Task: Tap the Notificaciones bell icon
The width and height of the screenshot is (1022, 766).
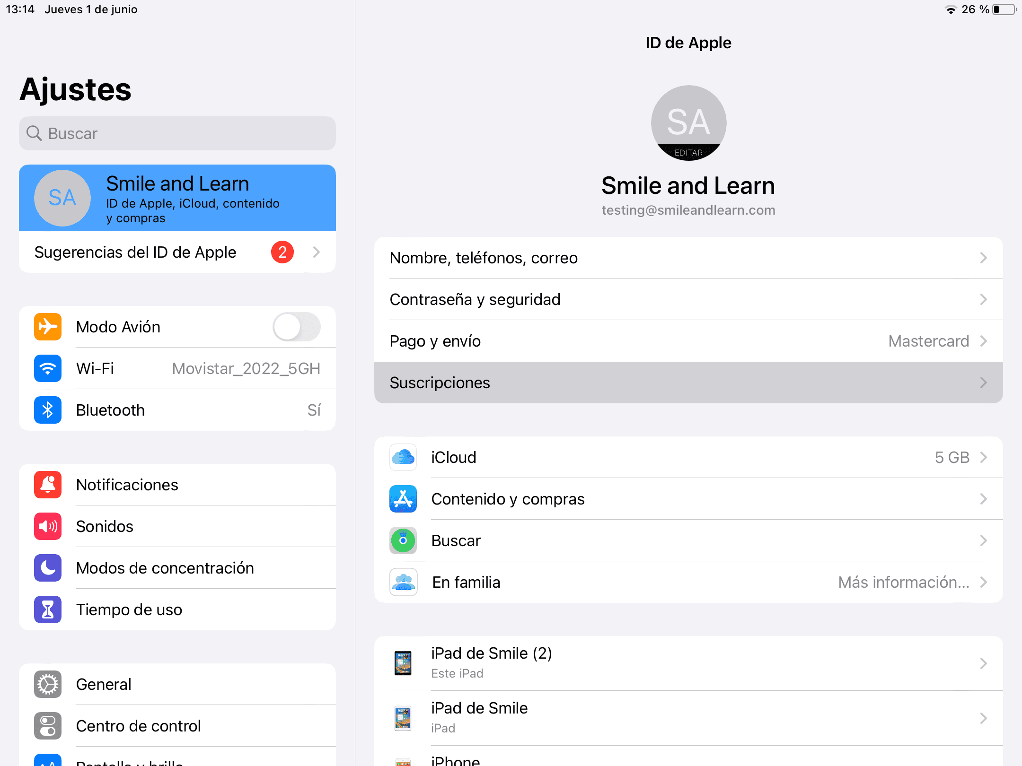Action: (x=48, y=485)
